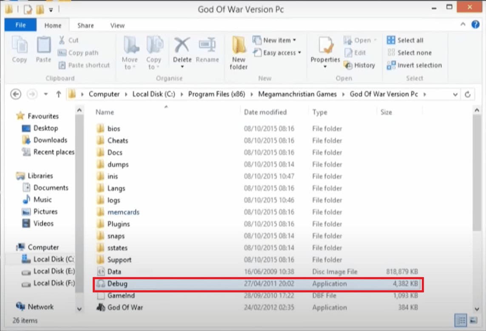The image size is (486, 331).
Task: Click Megamanchristian Games breadcrumb
Action: point(297,94)
